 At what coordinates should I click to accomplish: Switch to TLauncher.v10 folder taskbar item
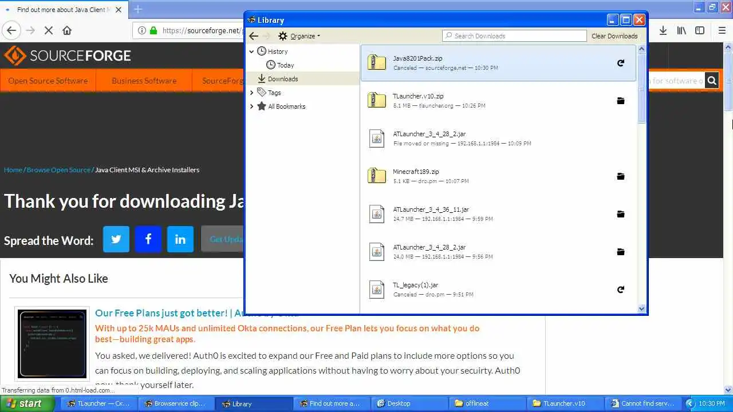[x=565, y=403]
